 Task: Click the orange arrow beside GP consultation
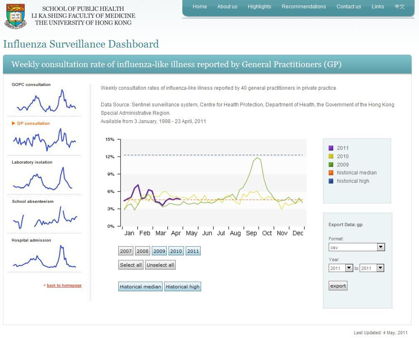tap(14, 124)
